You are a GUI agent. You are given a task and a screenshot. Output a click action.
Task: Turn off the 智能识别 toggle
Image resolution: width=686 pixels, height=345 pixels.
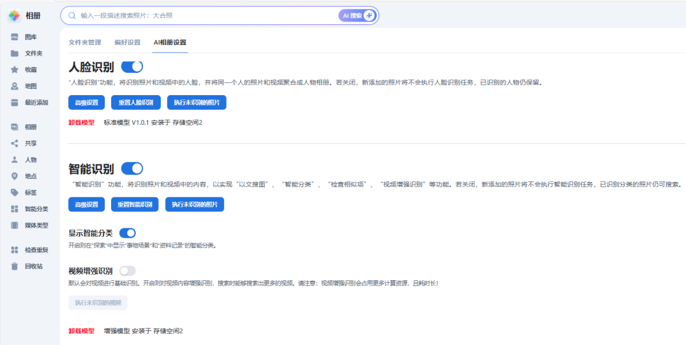(x=132, y=168)
